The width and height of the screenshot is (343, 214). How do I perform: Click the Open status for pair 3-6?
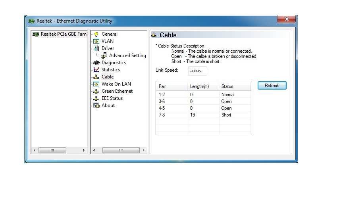coord(226,101)
